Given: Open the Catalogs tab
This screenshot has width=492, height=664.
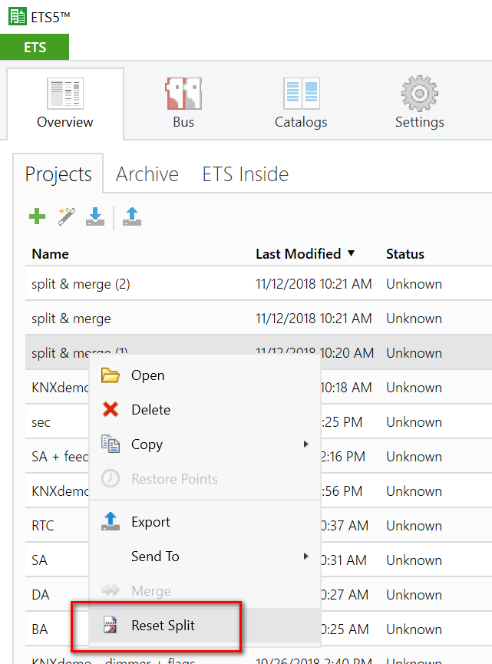Looking at the screenshot, I should 301,104.
